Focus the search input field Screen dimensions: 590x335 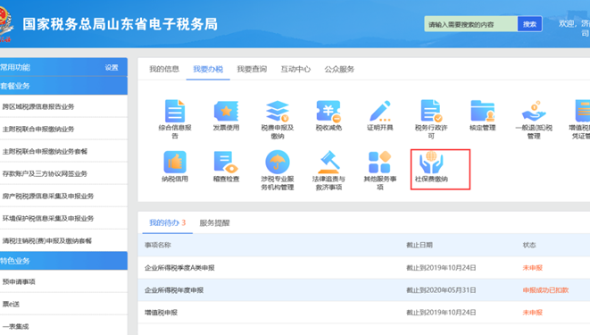click(x=470, y=24)
